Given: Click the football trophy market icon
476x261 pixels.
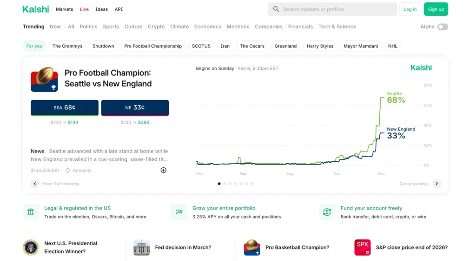Looking at the screenshot, I should coord(44,79).
